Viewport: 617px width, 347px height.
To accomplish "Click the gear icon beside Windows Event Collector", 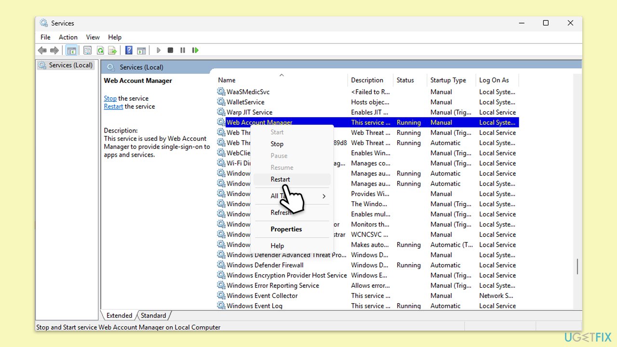I will pyautogui.click(x=221, y=295).
